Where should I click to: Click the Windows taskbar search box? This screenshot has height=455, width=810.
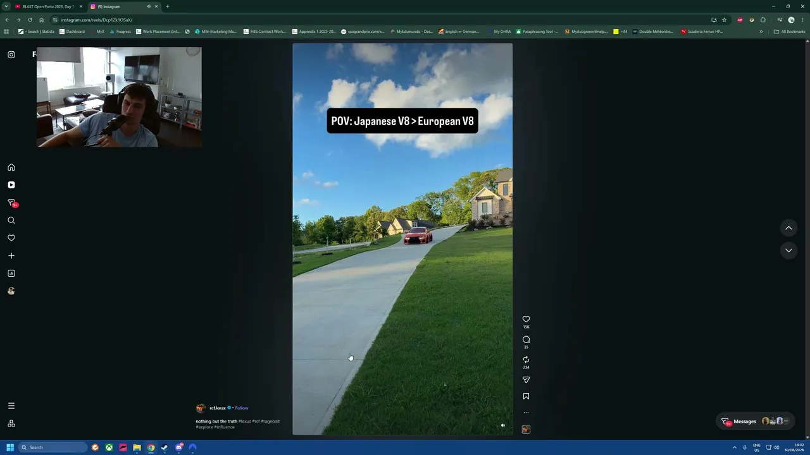click(x=53, y=447)
